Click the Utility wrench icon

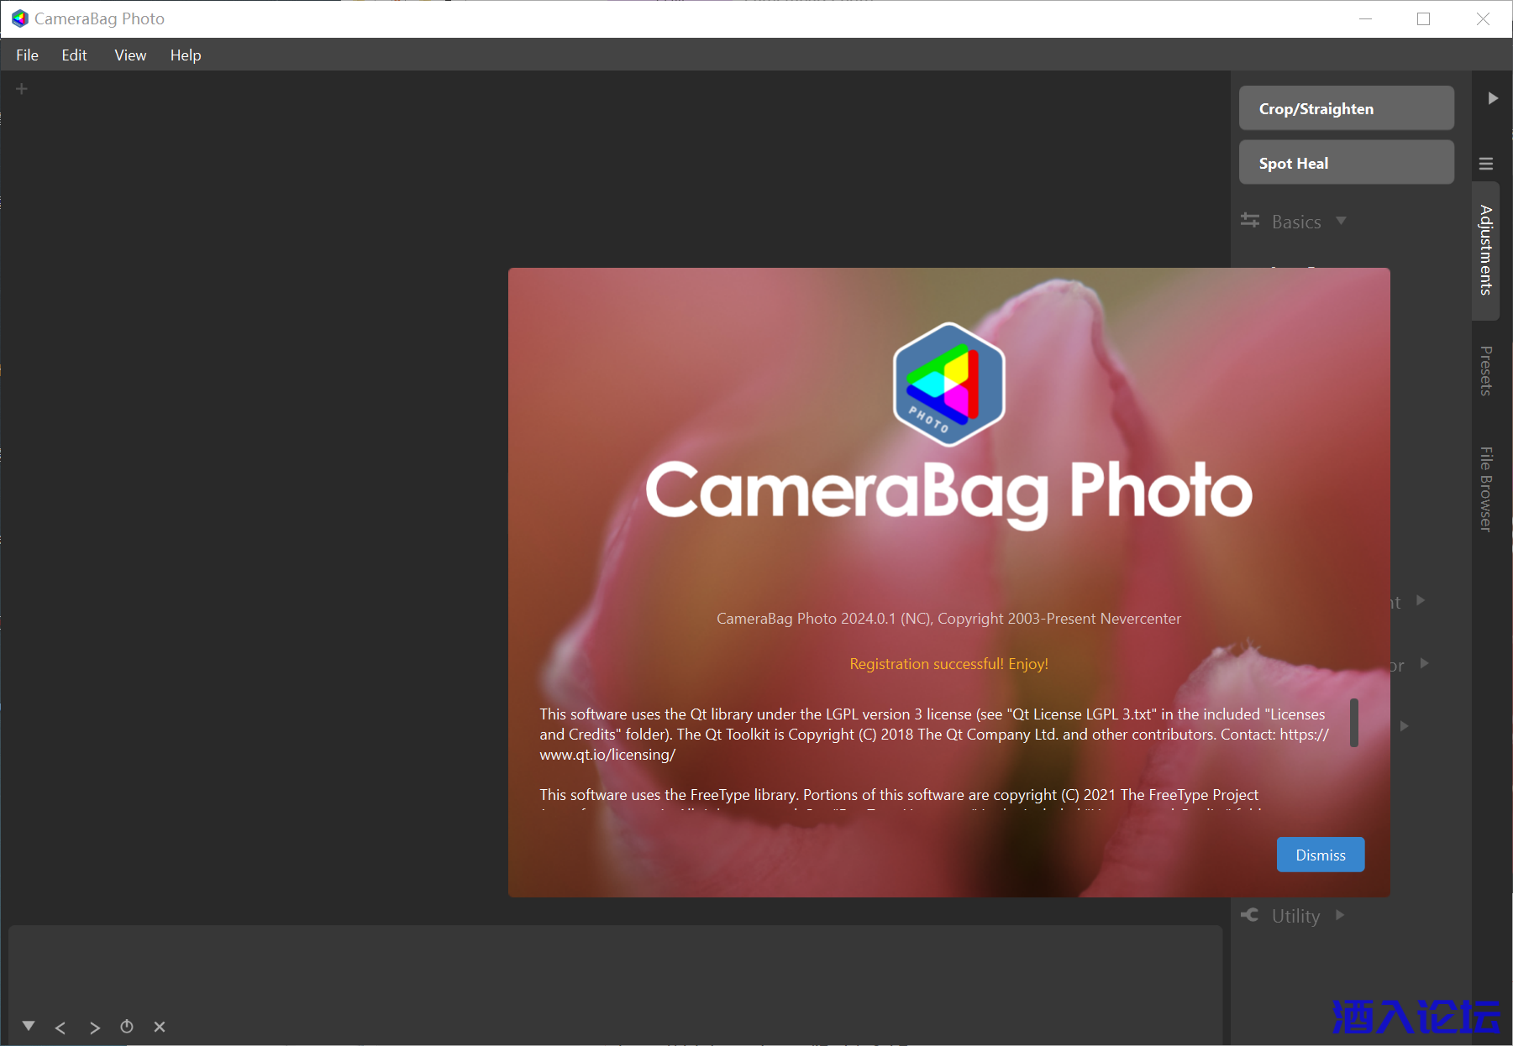coord(1250,915)
